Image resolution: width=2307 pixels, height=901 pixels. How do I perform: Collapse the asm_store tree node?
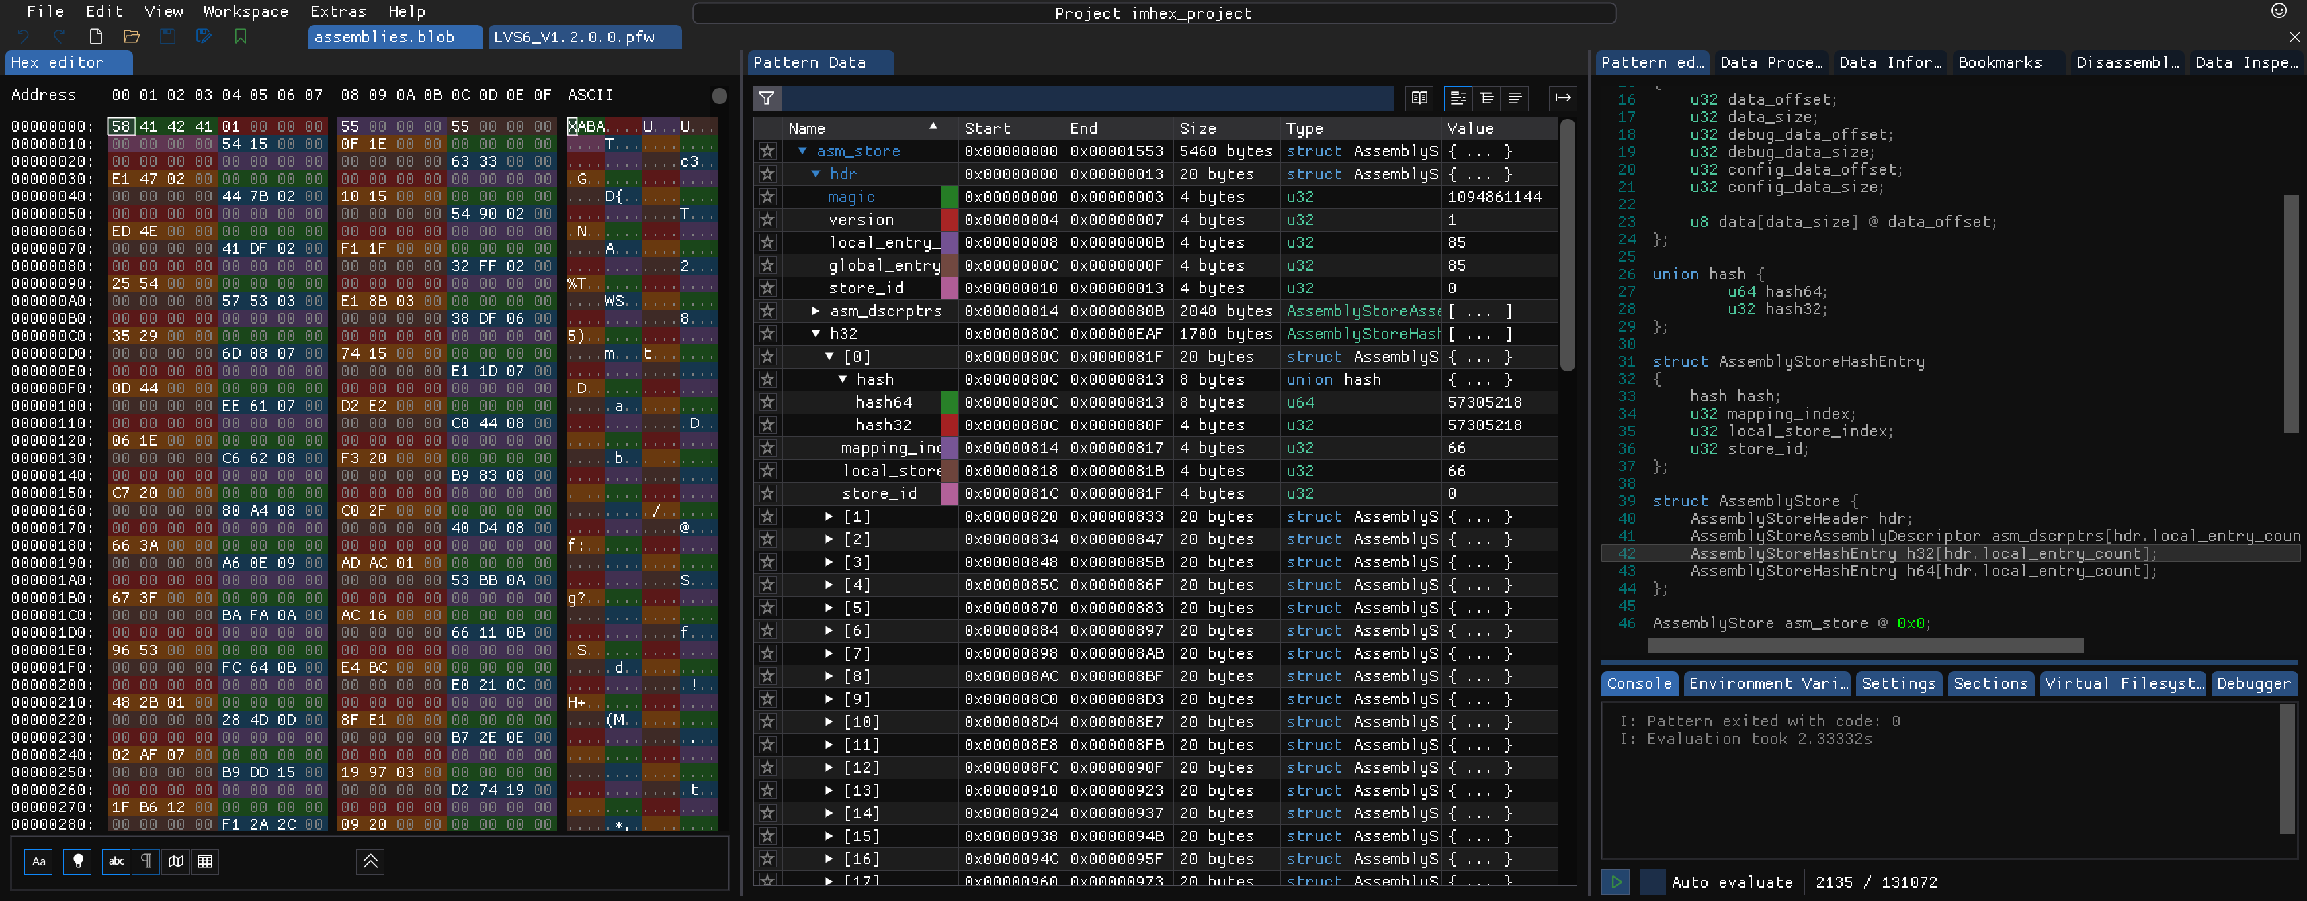click(x=802, y=151)
